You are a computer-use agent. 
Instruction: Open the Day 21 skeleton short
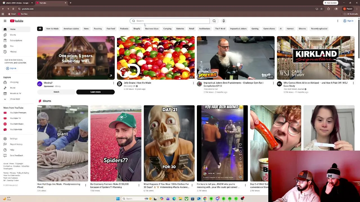tap(169, 143)
